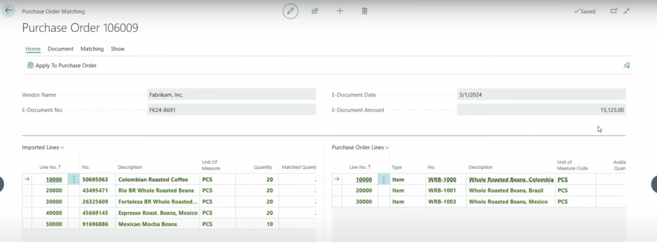
Task: Click quantity 10 for Mexican Mocha Beans
Action: 269,224
